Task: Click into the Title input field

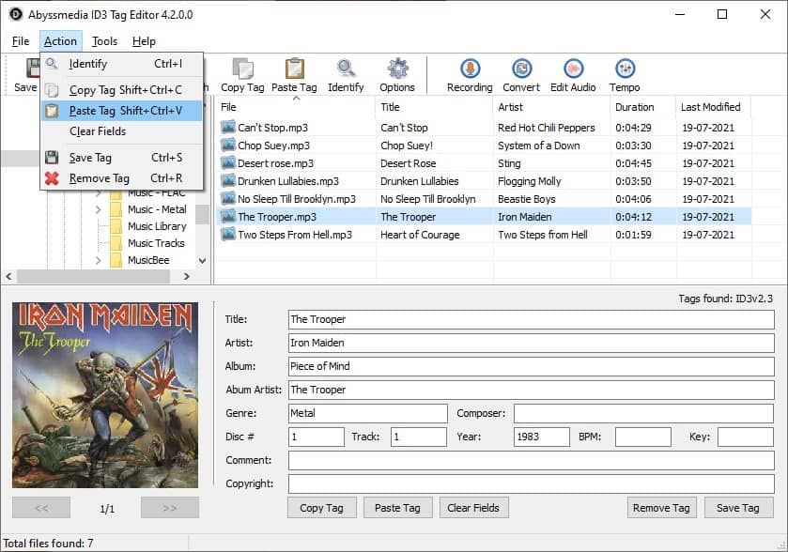Action: click(532, 319)
